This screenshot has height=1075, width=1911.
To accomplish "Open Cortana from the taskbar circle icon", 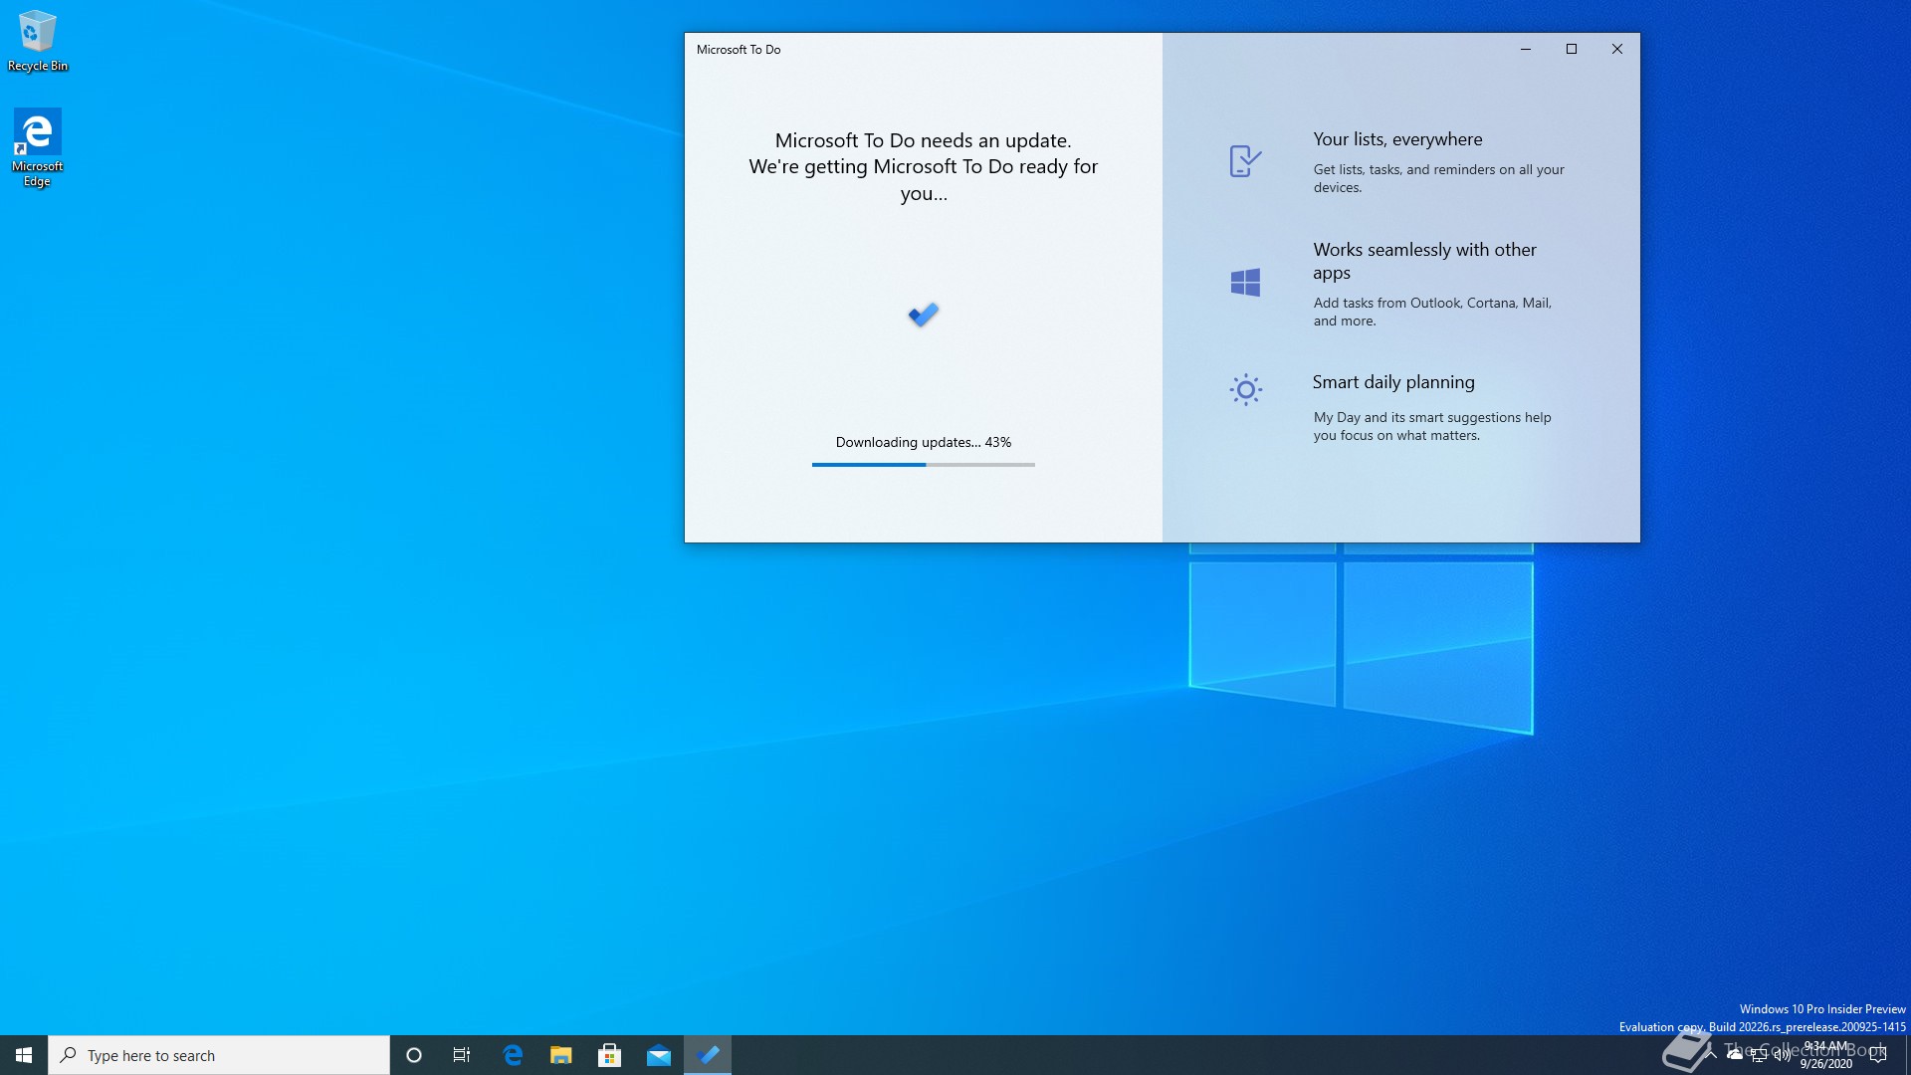I will coord(414,1055).
